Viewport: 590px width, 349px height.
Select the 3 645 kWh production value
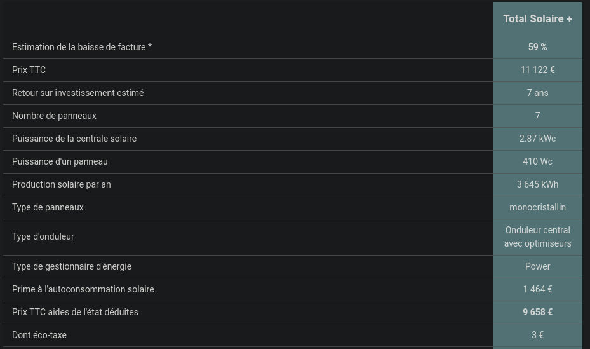(537, 184)
